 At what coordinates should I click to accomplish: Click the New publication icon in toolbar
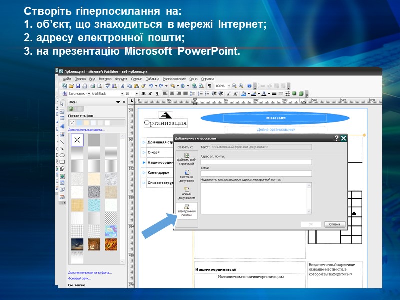pos(65,86)
